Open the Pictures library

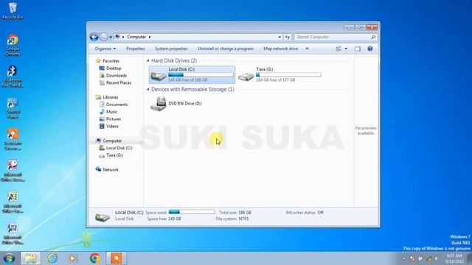pos(114,119)
